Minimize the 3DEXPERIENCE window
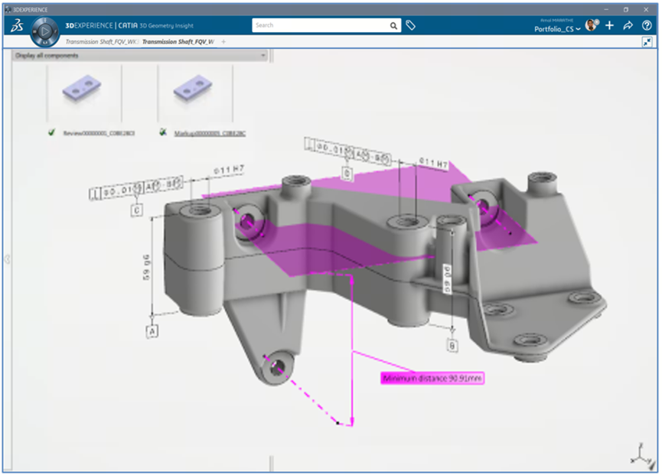Viewport: 662px width, 475px height. (606, 9)
